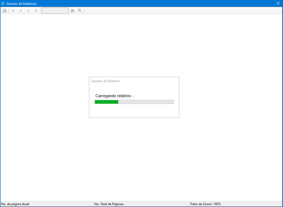Viewport: 283px width, 207px height.
Task: Advance to the next report page
Action: tap(28, 11)
